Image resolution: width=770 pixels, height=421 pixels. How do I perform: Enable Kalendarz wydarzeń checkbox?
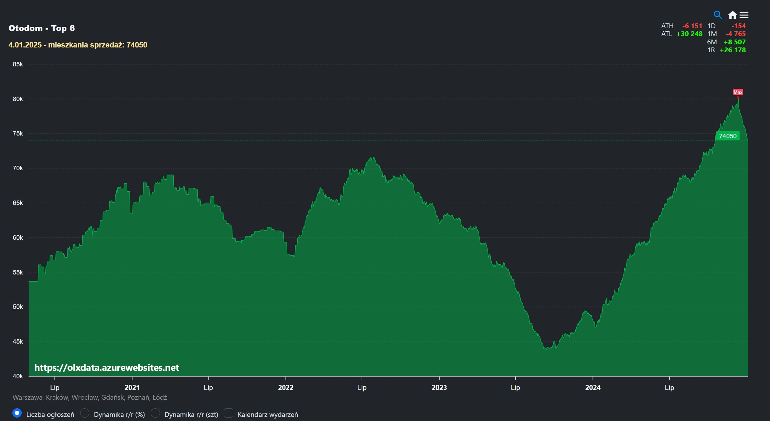pyautogui.click(x=228, y=413)
